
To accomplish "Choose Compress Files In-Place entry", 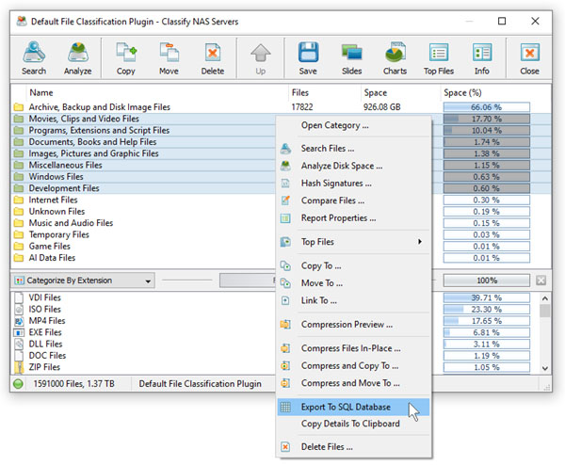I will [x=350, y=348].
